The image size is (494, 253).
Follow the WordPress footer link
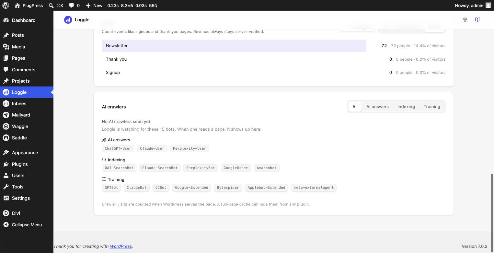tap(121, 246)
